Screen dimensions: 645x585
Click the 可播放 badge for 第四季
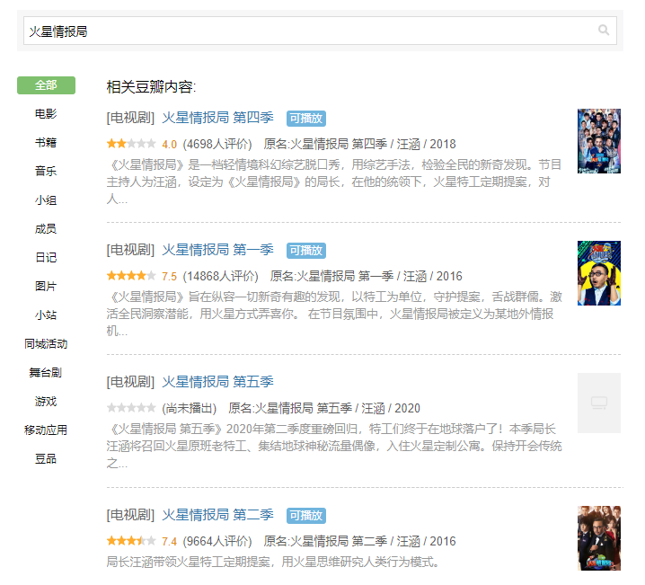(306, 119)
